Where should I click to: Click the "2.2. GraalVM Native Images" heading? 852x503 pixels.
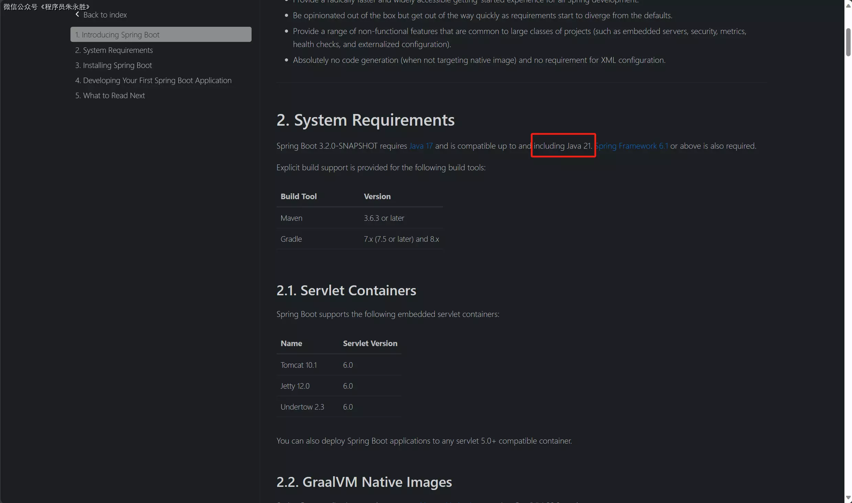pyautogui.click(x=364, y=482)
